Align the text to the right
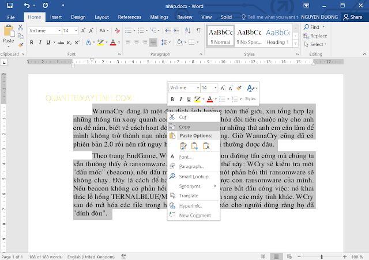Screen dimensions: 369x260 [145, 43]
